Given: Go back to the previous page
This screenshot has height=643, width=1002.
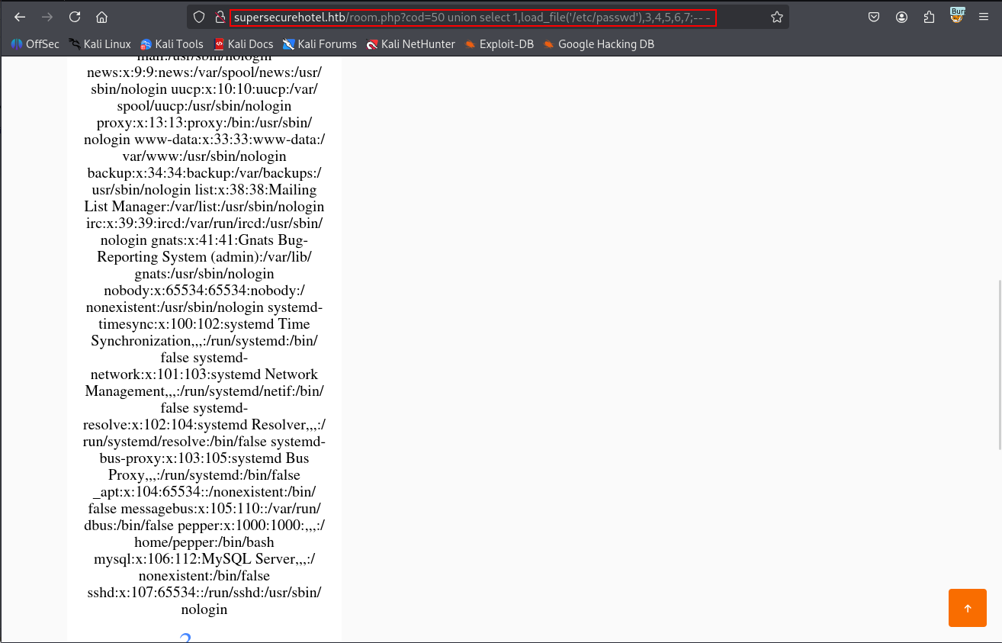Looking at the screenshot, I should coord(20,17).
